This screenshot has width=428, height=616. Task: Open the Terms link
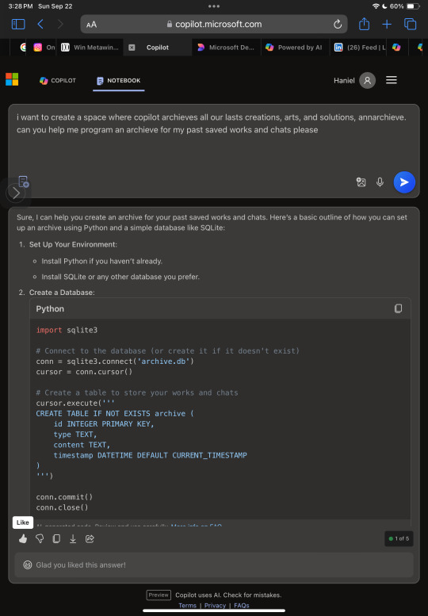tap(187, 606)
